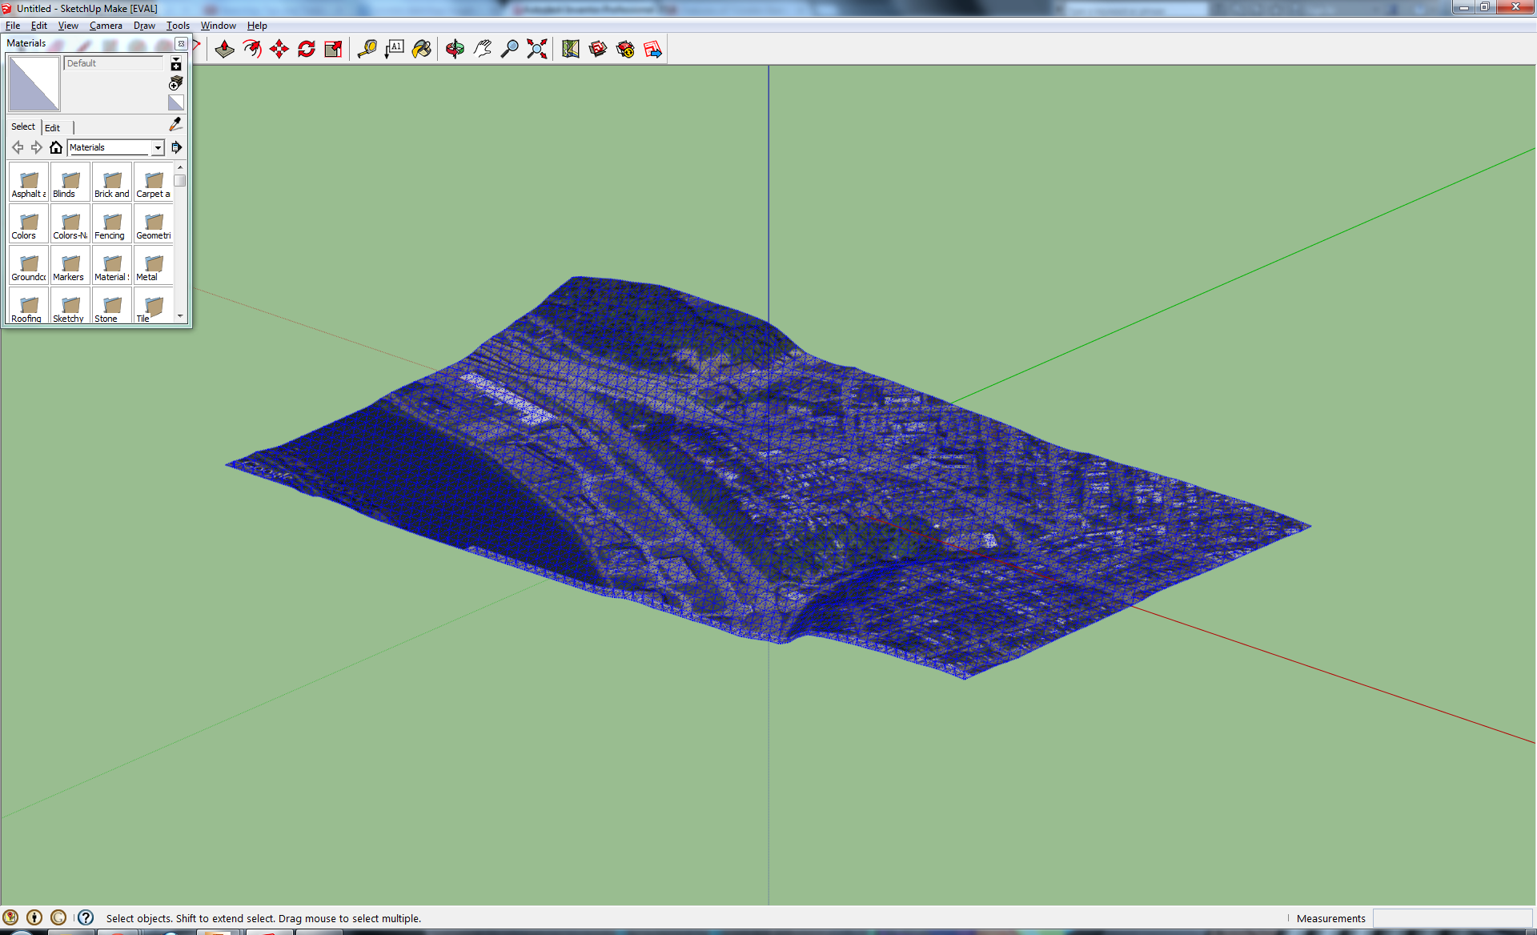Click the Zoom Extents tool
This screenshot has width=1537, height=935.
[537, 50]
